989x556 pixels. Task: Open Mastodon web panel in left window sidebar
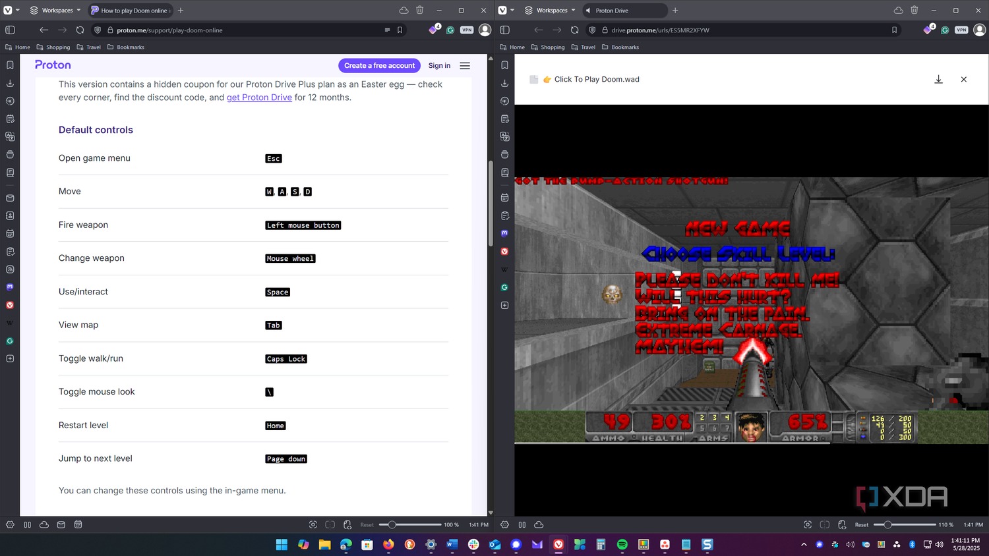point(10,287)
